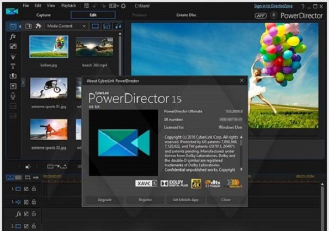The height and width of the screenshot is (231, 329).
Task: Open the Effect Room fx icon
Action: point(13,36)
